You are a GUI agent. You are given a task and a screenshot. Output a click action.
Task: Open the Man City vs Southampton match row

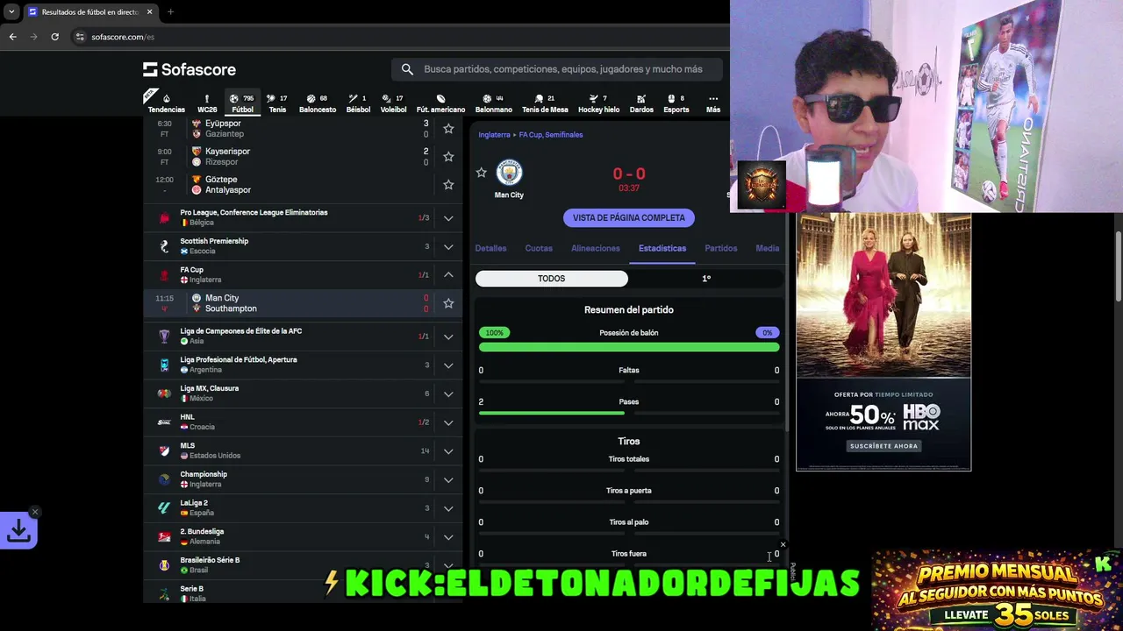[x=304, y=303]
